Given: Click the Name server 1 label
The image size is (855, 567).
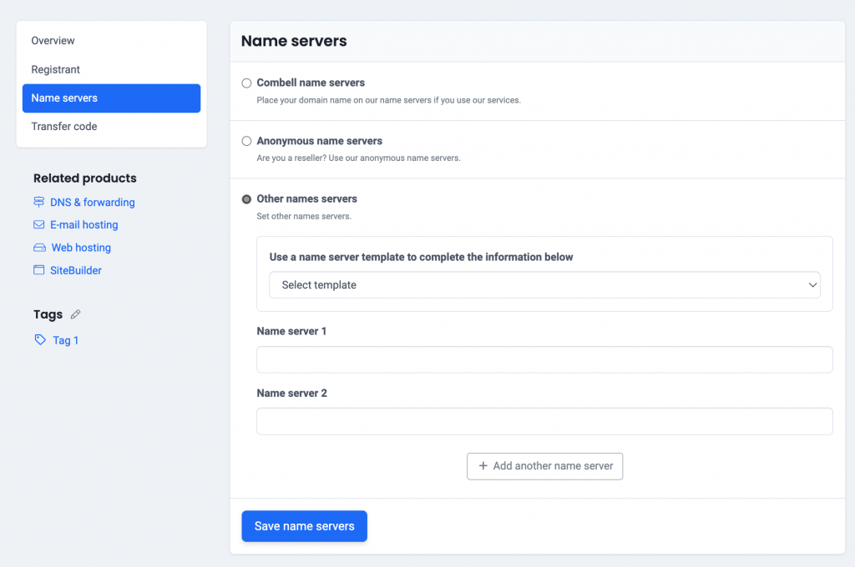Looking at the screenshot, I should point(291,331).
